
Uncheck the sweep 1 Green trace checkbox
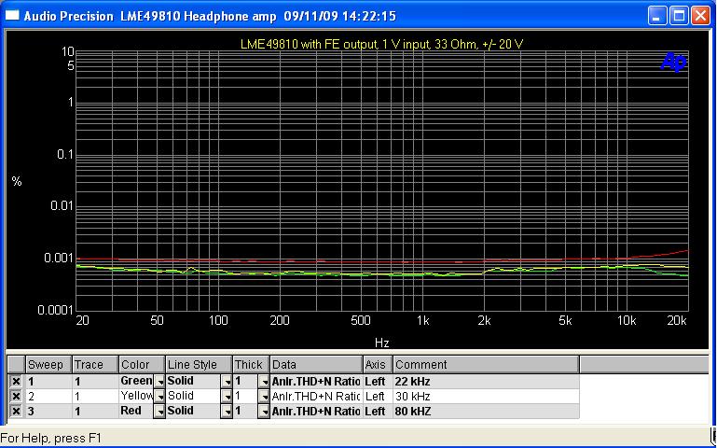coord(16,381)
